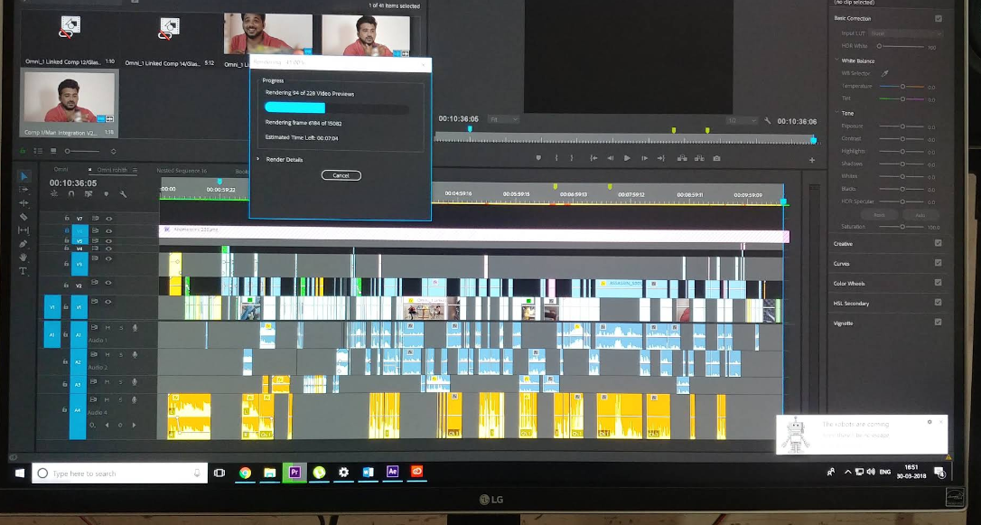
Task: Play the sequence in Program Monitor
Action: (627, 158)
